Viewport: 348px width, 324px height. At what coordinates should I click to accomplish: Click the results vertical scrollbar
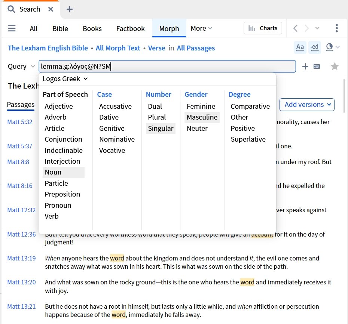(x=344, y=95)
